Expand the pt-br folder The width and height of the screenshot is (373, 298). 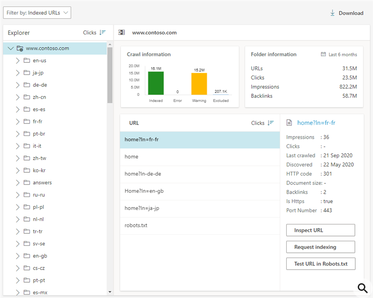click(17, 134)
